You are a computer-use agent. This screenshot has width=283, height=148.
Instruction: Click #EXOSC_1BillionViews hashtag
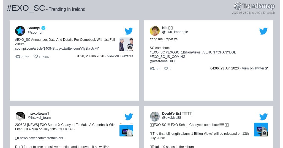coord(183,52)
